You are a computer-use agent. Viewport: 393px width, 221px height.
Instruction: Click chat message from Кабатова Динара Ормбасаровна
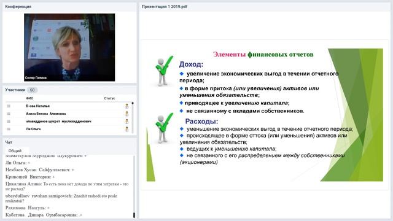(x=44, y=215)
